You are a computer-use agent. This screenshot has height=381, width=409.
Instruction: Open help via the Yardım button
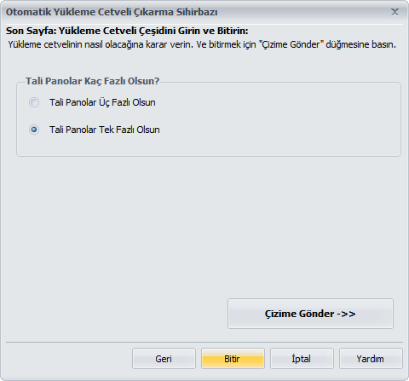[x=371, y=359]
